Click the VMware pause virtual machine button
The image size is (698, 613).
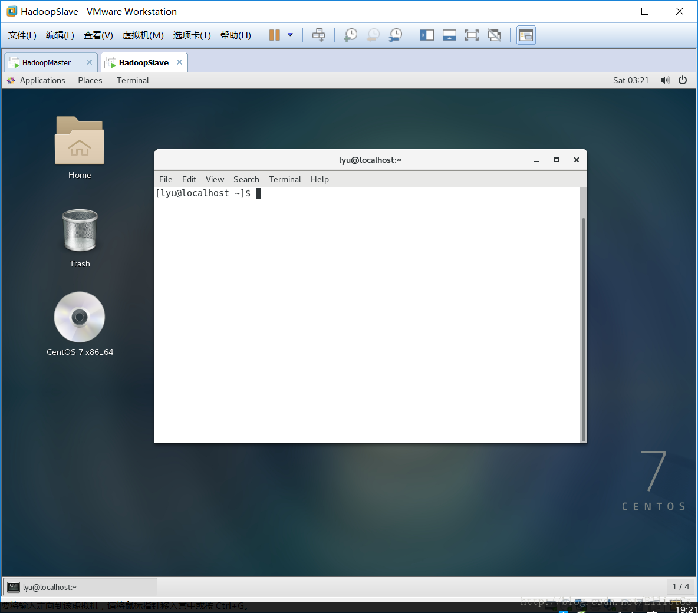pyautogui.click(x=274, y=35)
